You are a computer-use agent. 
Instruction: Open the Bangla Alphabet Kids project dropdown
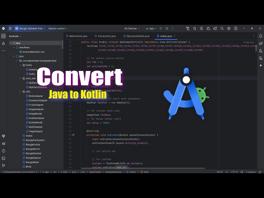(30, 28)
